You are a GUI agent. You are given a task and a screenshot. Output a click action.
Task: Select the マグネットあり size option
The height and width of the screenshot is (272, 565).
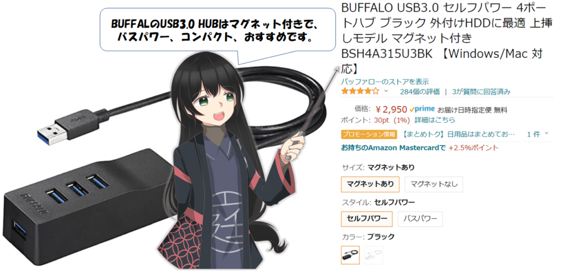point(370,184)
